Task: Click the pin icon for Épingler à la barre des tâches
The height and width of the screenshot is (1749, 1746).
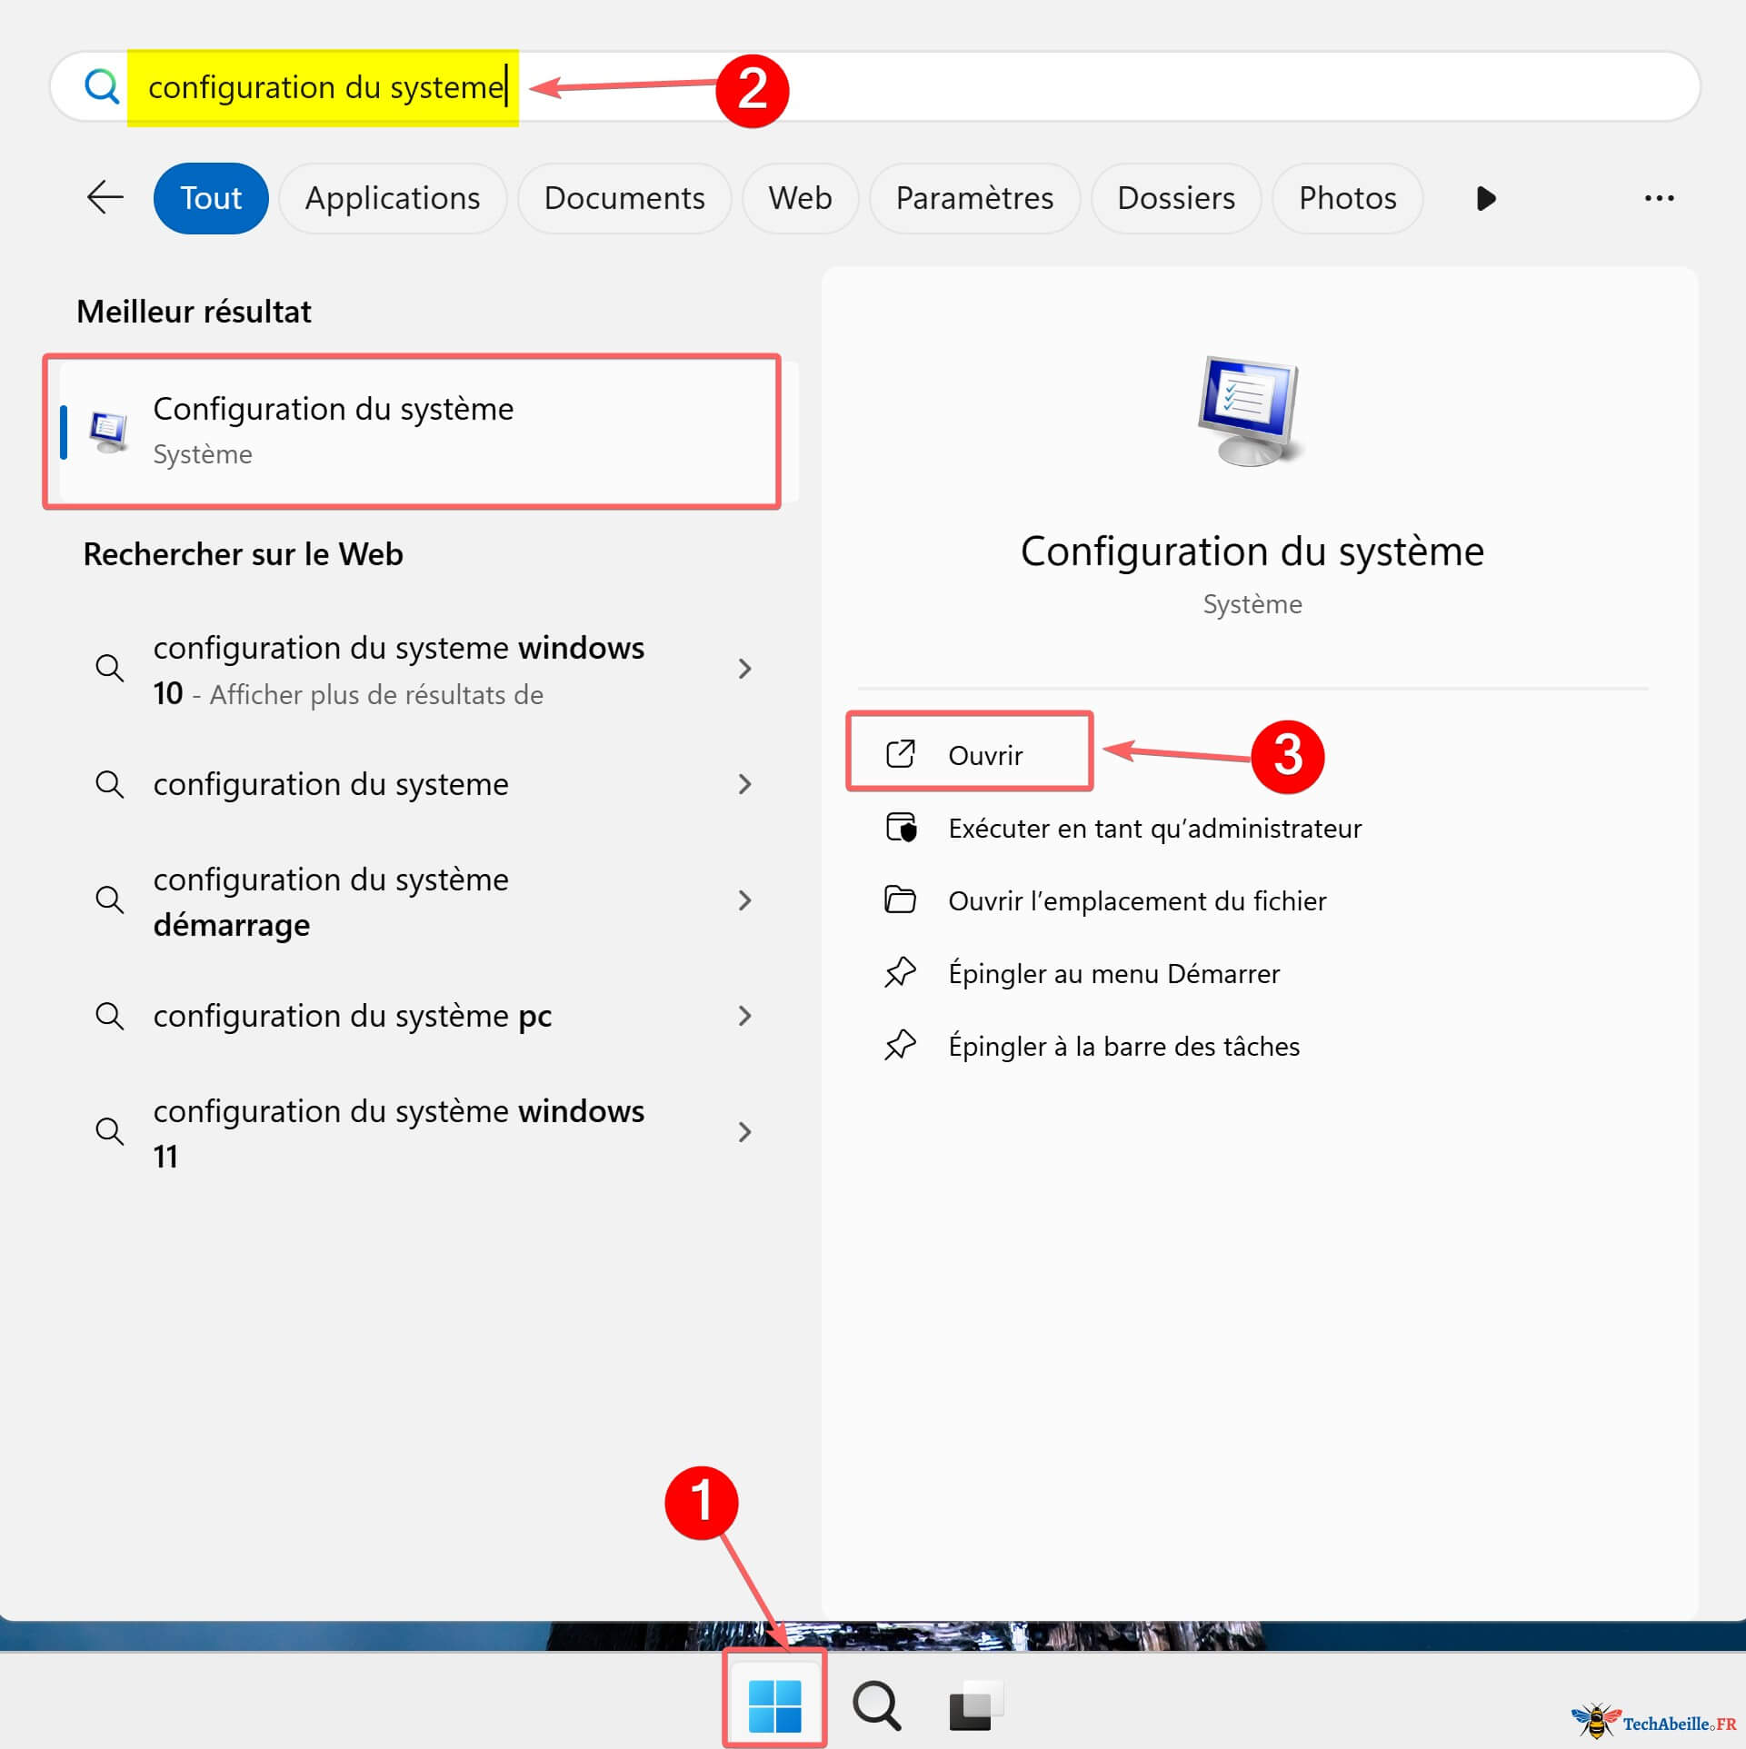Action: pos(901,1045)
